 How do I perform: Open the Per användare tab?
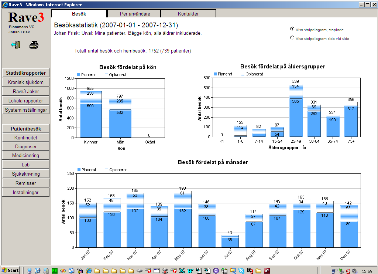point(135,14)
